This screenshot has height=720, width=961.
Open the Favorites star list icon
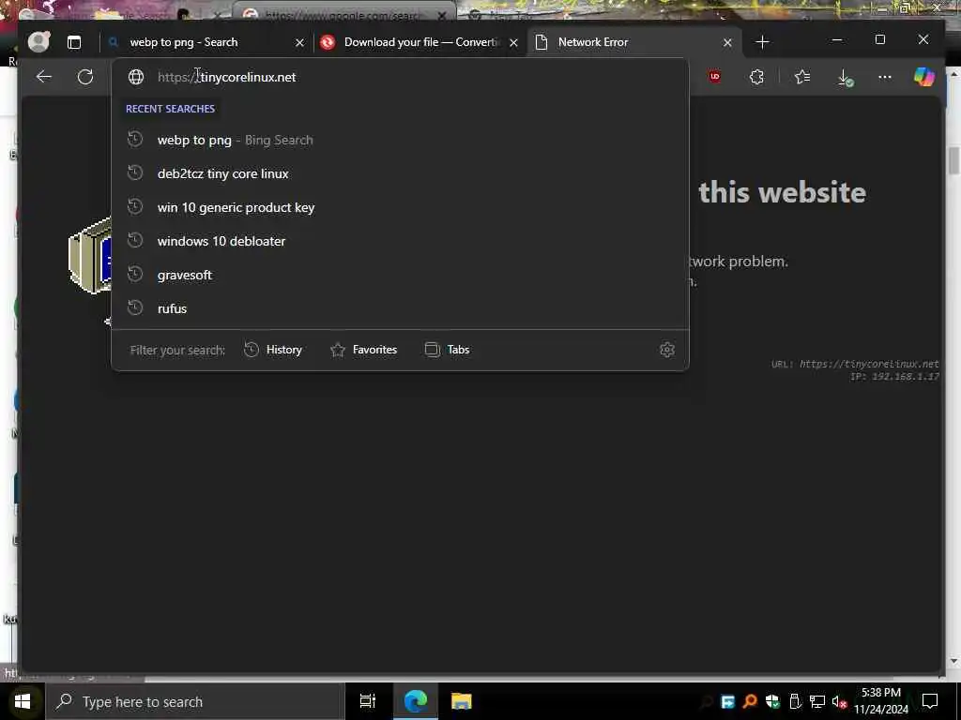point(802,77)
